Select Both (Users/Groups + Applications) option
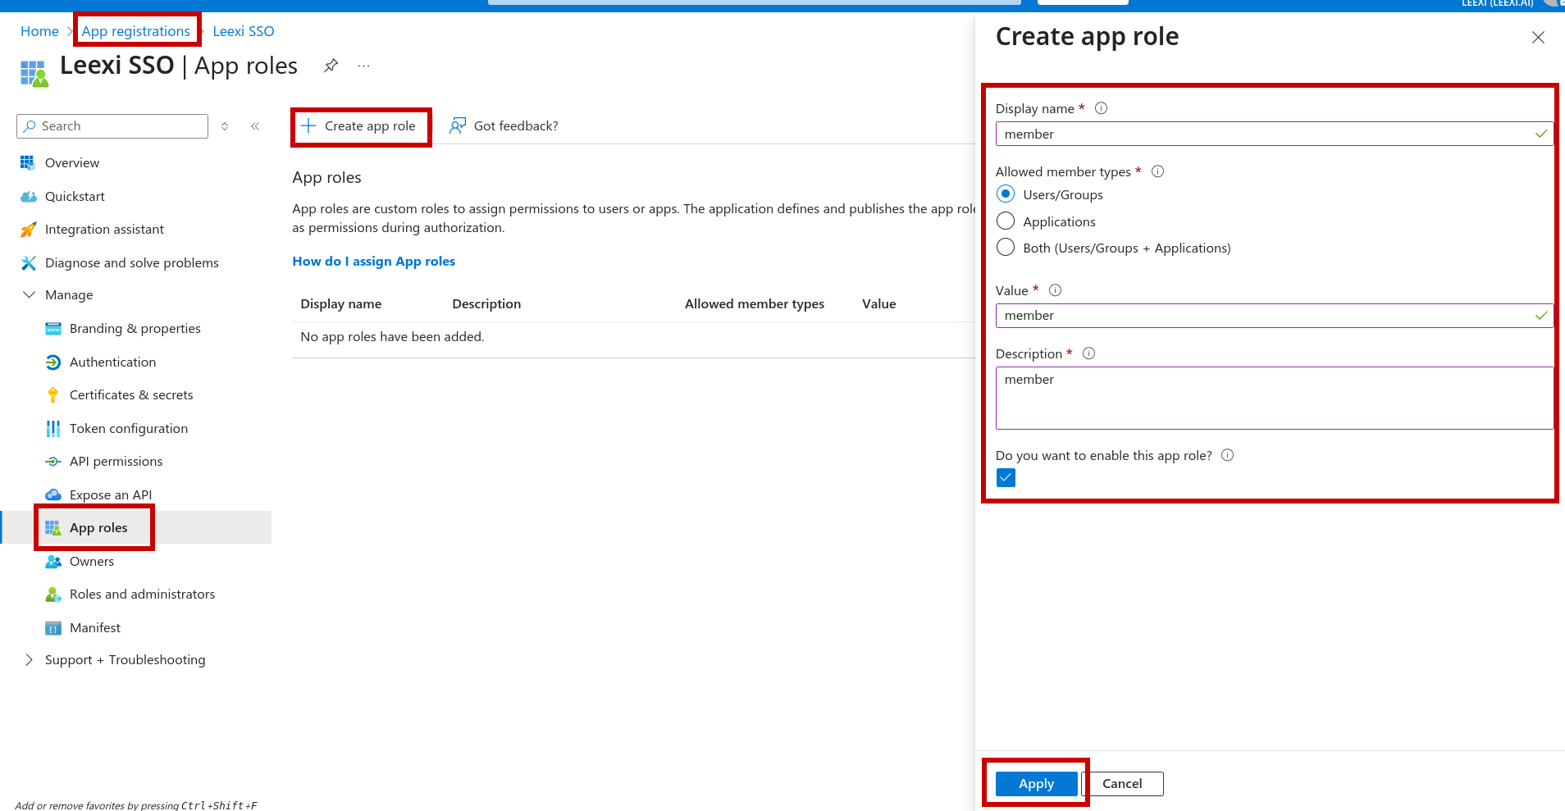 (x=1006, y=248)
